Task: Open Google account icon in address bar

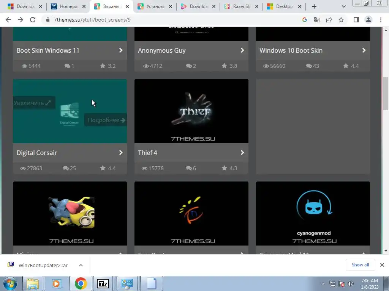Action: [304, 20]
